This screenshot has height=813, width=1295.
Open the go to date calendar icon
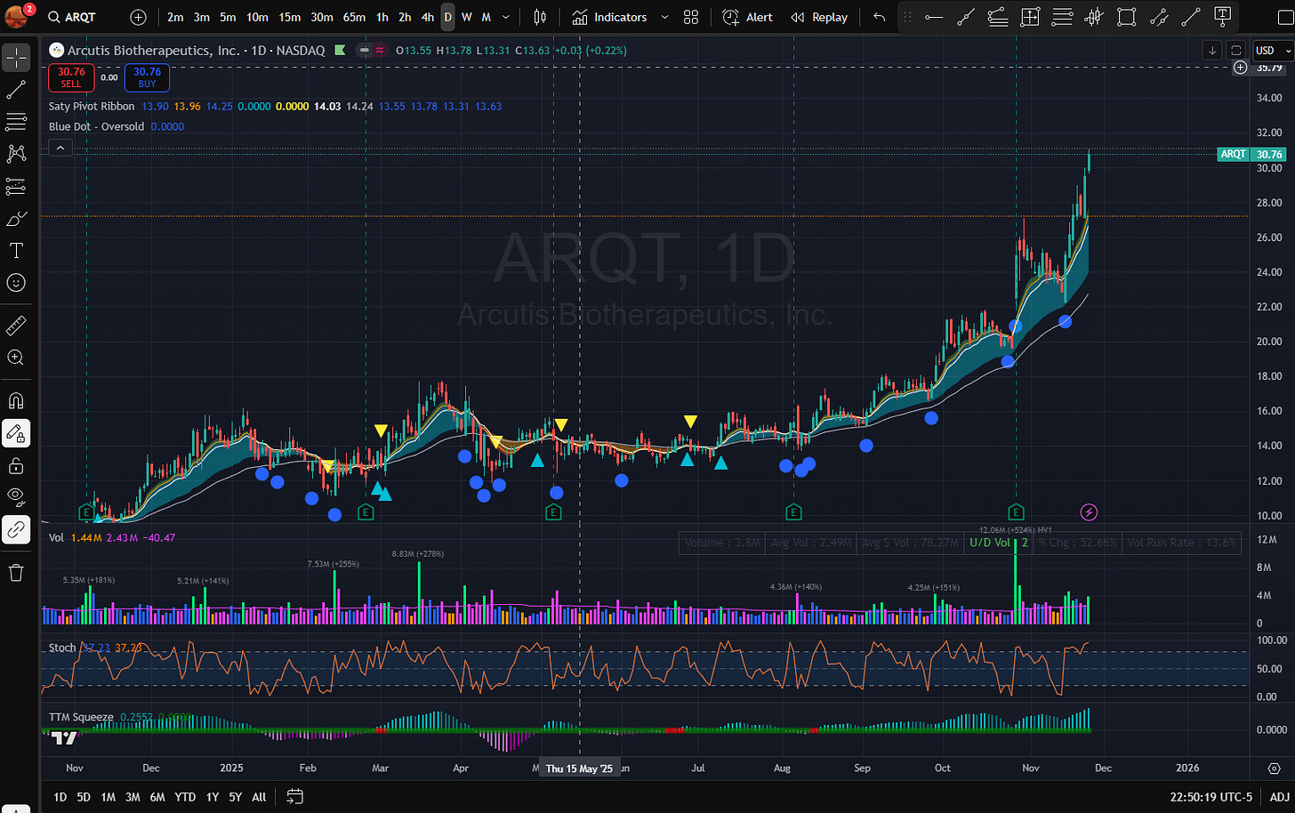[x=295, y=797]
